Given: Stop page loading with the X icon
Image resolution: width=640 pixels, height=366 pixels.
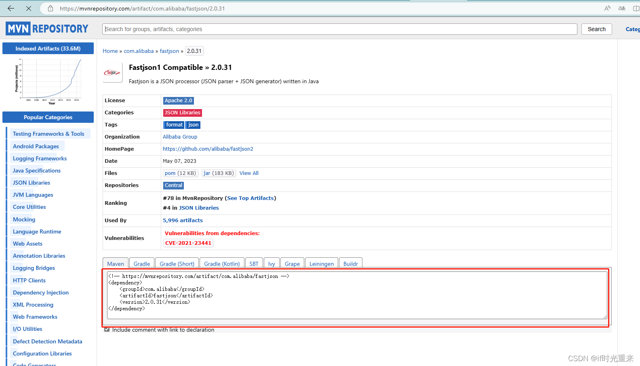Looking at the screenshot, I should pos(29,8).
